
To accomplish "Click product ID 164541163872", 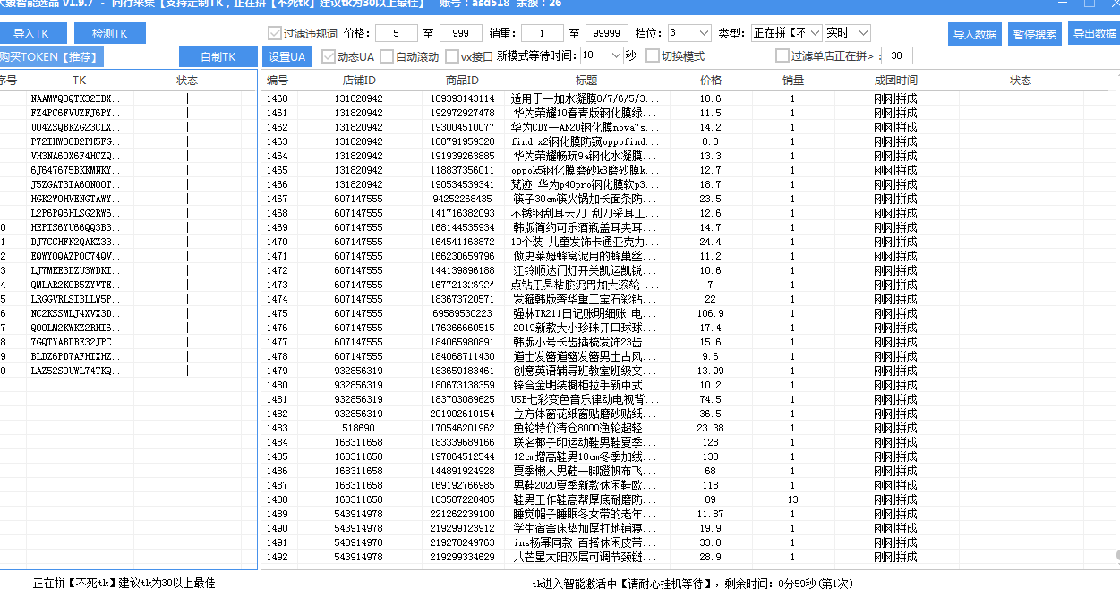I will point(462,242).
